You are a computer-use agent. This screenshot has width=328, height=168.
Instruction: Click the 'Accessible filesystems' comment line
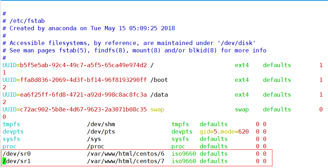pyautogui.click(x=129, y=43)
